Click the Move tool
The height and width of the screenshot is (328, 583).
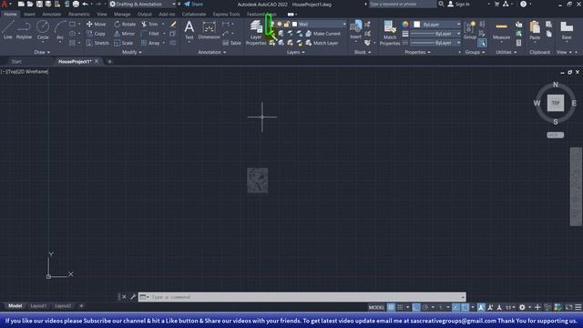pos(96,25)
